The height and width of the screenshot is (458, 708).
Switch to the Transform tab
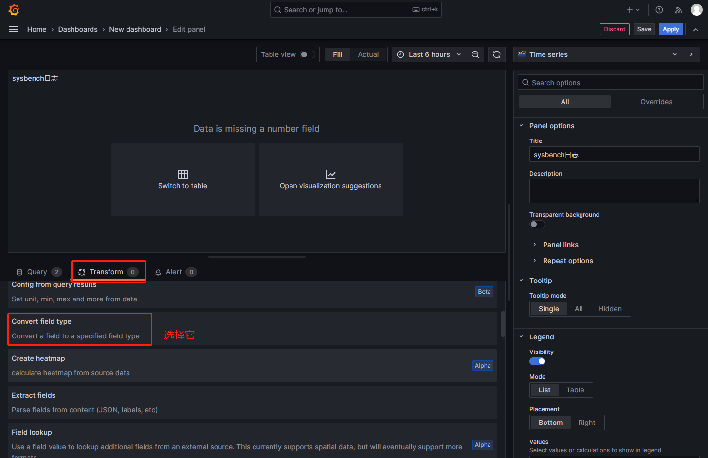[109, 272]
